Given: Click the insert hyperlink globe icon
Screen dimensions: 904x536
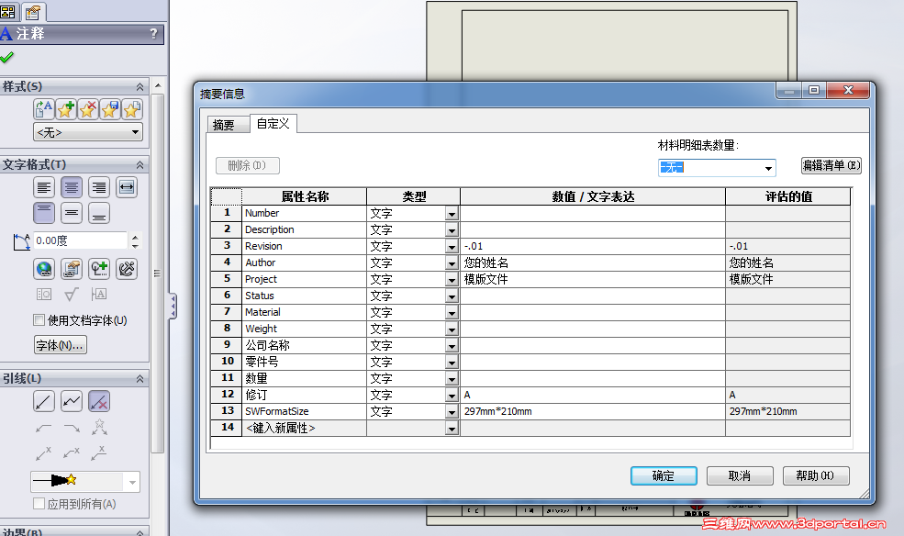Looking at the screenshot, I should tap(42, 268).
